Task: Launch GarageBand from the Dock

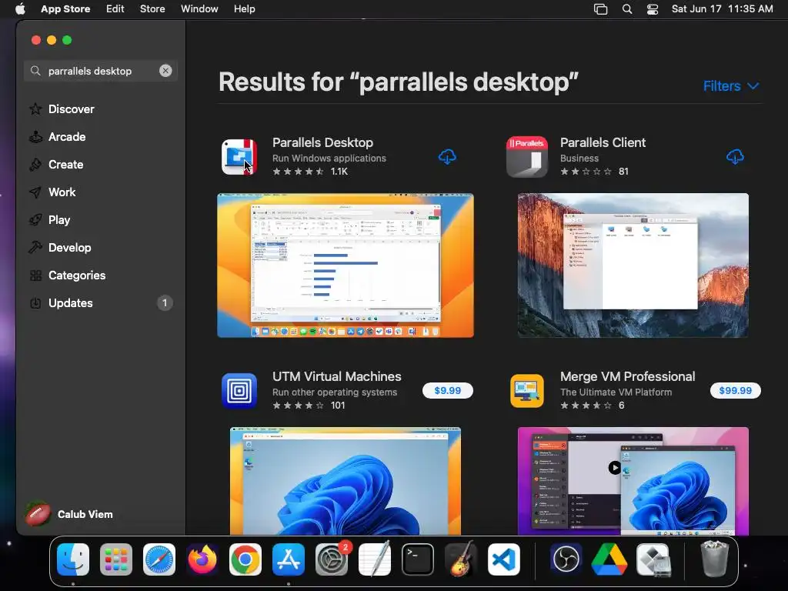Action: [461, 559]
